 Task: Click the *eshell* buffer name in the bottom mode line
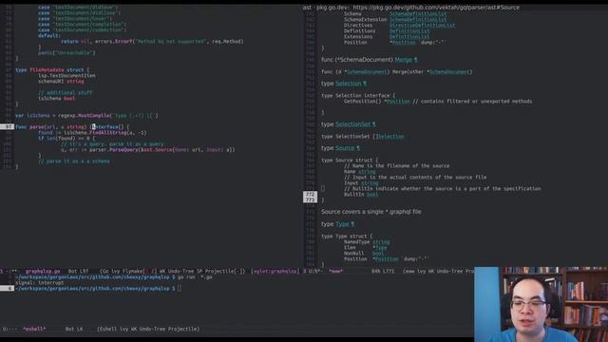click(x=34, y=329)
